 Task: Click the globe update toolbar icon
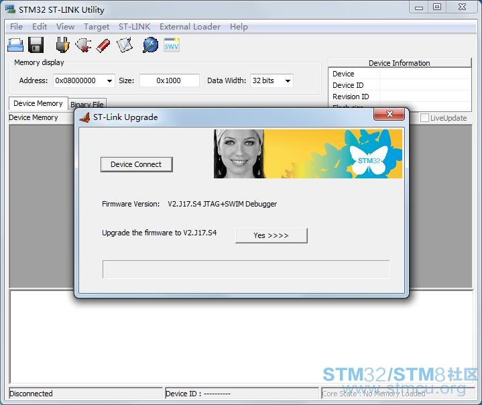151,45
